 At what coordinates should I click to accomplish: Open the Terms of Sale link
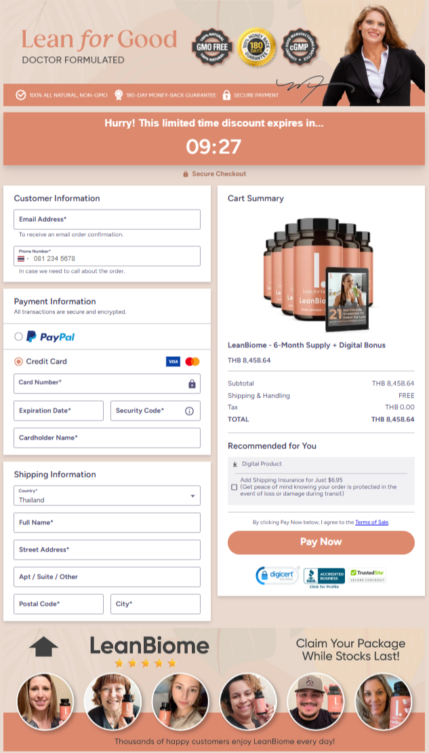click(371, 522)
